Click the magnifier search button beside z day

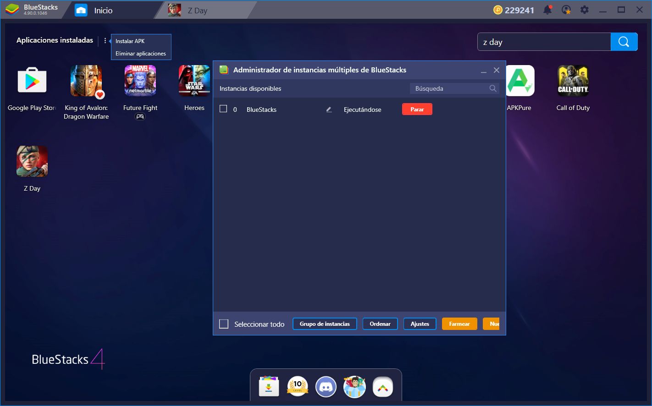pos(624,42)
